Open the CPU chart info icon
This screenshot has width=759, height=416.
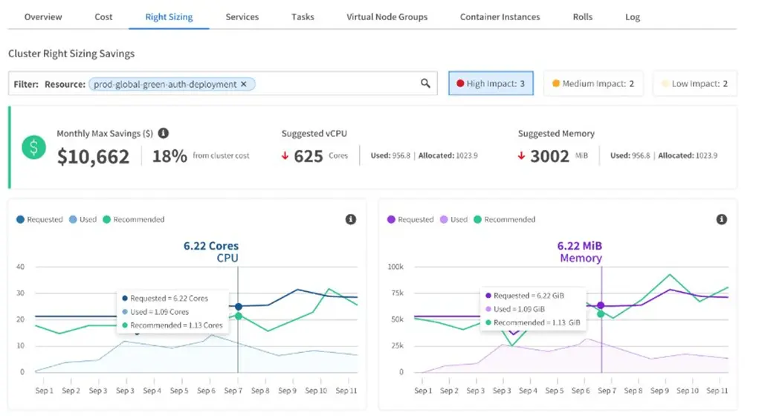tap(350, 219)
